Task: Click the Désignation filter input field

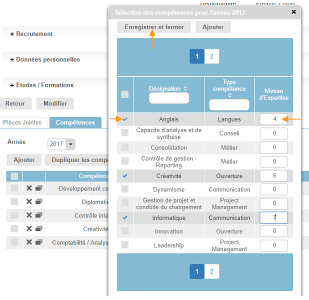Action: click(168, 98)
